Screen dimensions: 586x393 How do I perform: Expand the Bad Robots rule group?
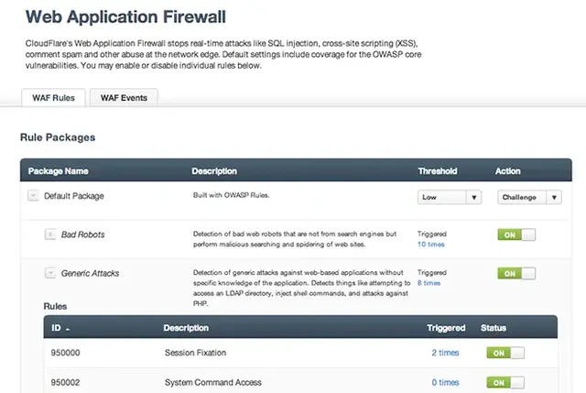50,235
